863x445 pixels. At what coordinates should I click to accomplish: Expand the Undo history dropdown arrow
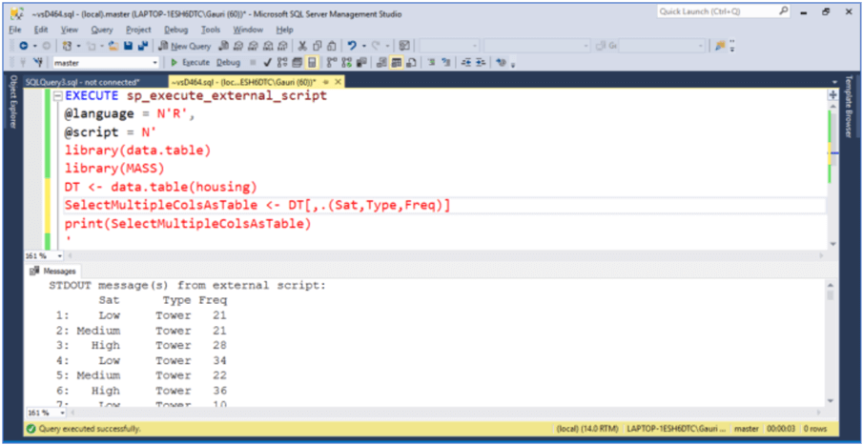pos(363,46)
